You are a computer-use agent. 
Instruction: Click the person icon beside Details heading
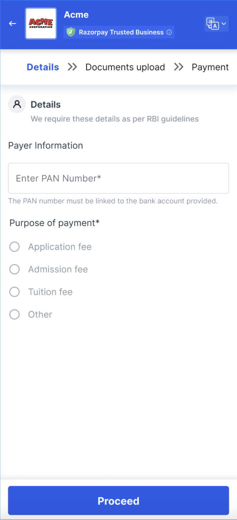pos(17,105)
